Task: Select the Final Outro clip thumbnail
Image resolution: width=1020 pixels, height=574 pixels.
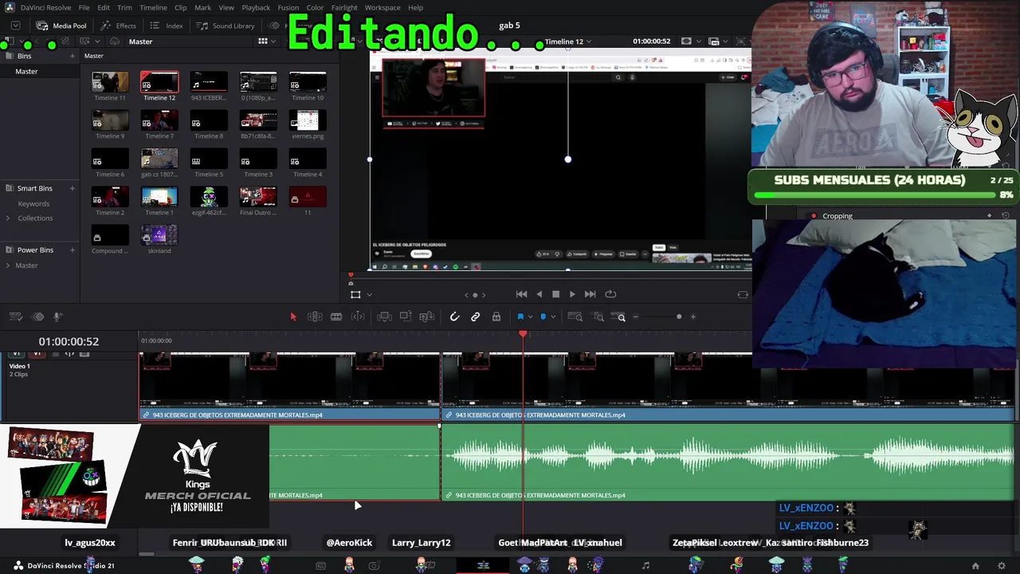Action: tap(258, 197)
